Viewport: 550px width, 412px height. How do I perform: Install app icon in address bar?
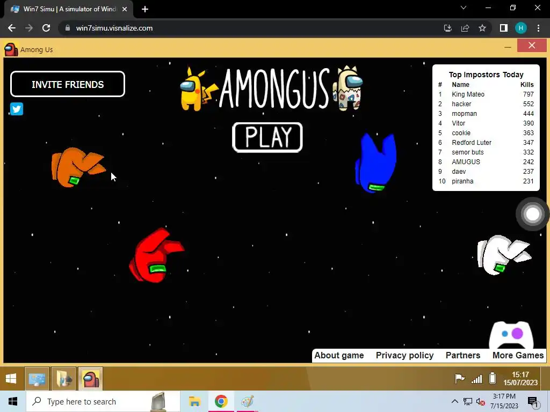448,28
